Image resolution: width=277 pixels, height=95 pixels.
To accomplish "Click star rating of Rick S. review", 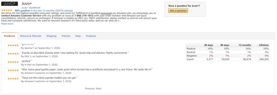I will click(13, 54).
